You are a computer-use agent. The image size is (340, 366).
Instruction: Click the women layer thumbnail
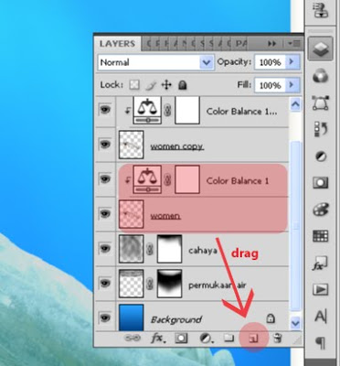132,214
